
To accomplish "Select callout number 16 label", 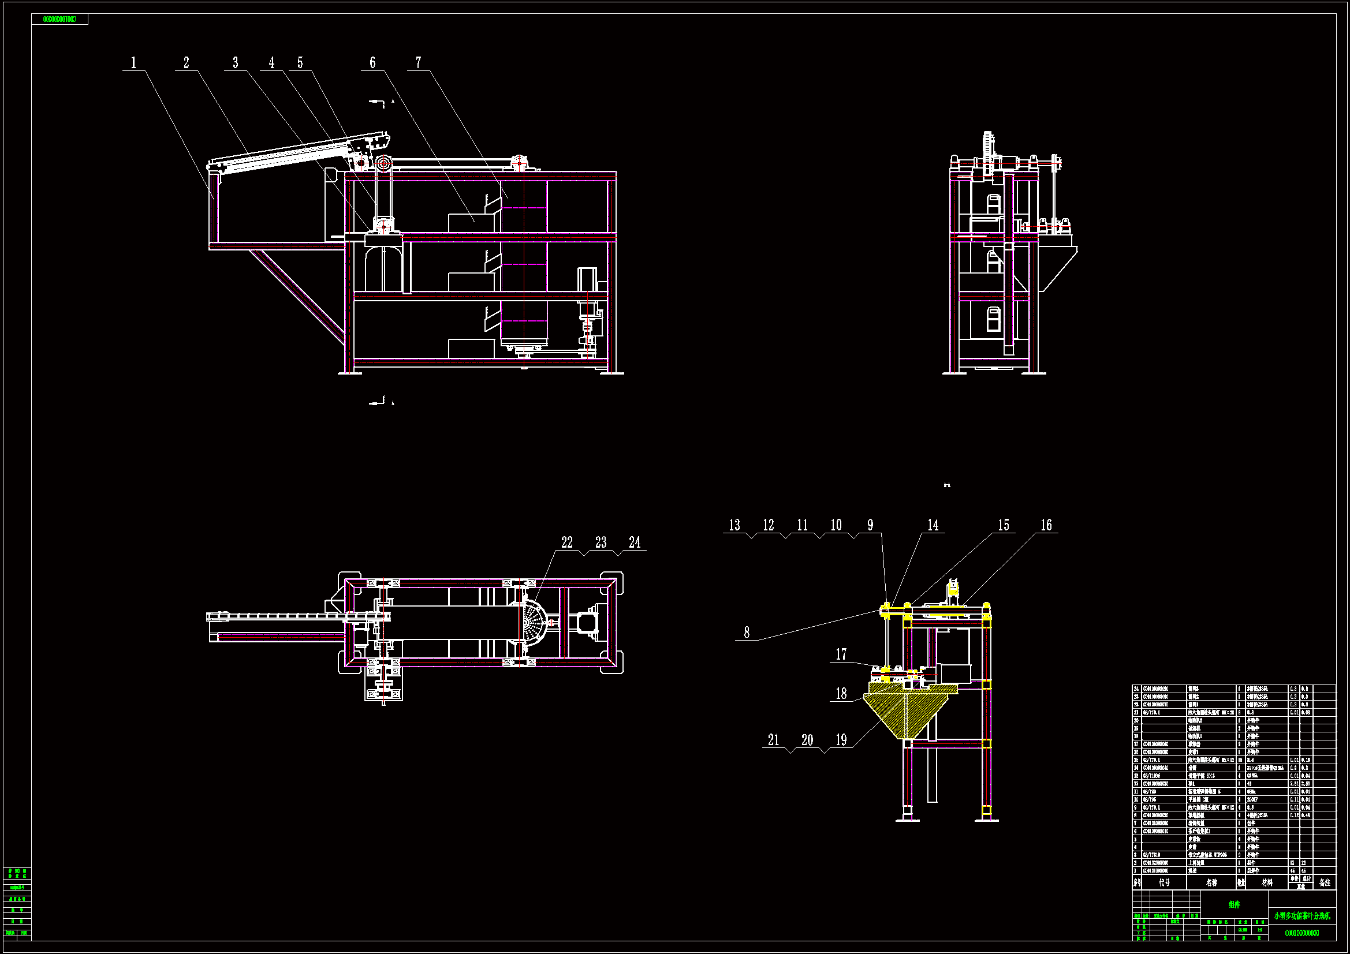I will (1046, 525).
